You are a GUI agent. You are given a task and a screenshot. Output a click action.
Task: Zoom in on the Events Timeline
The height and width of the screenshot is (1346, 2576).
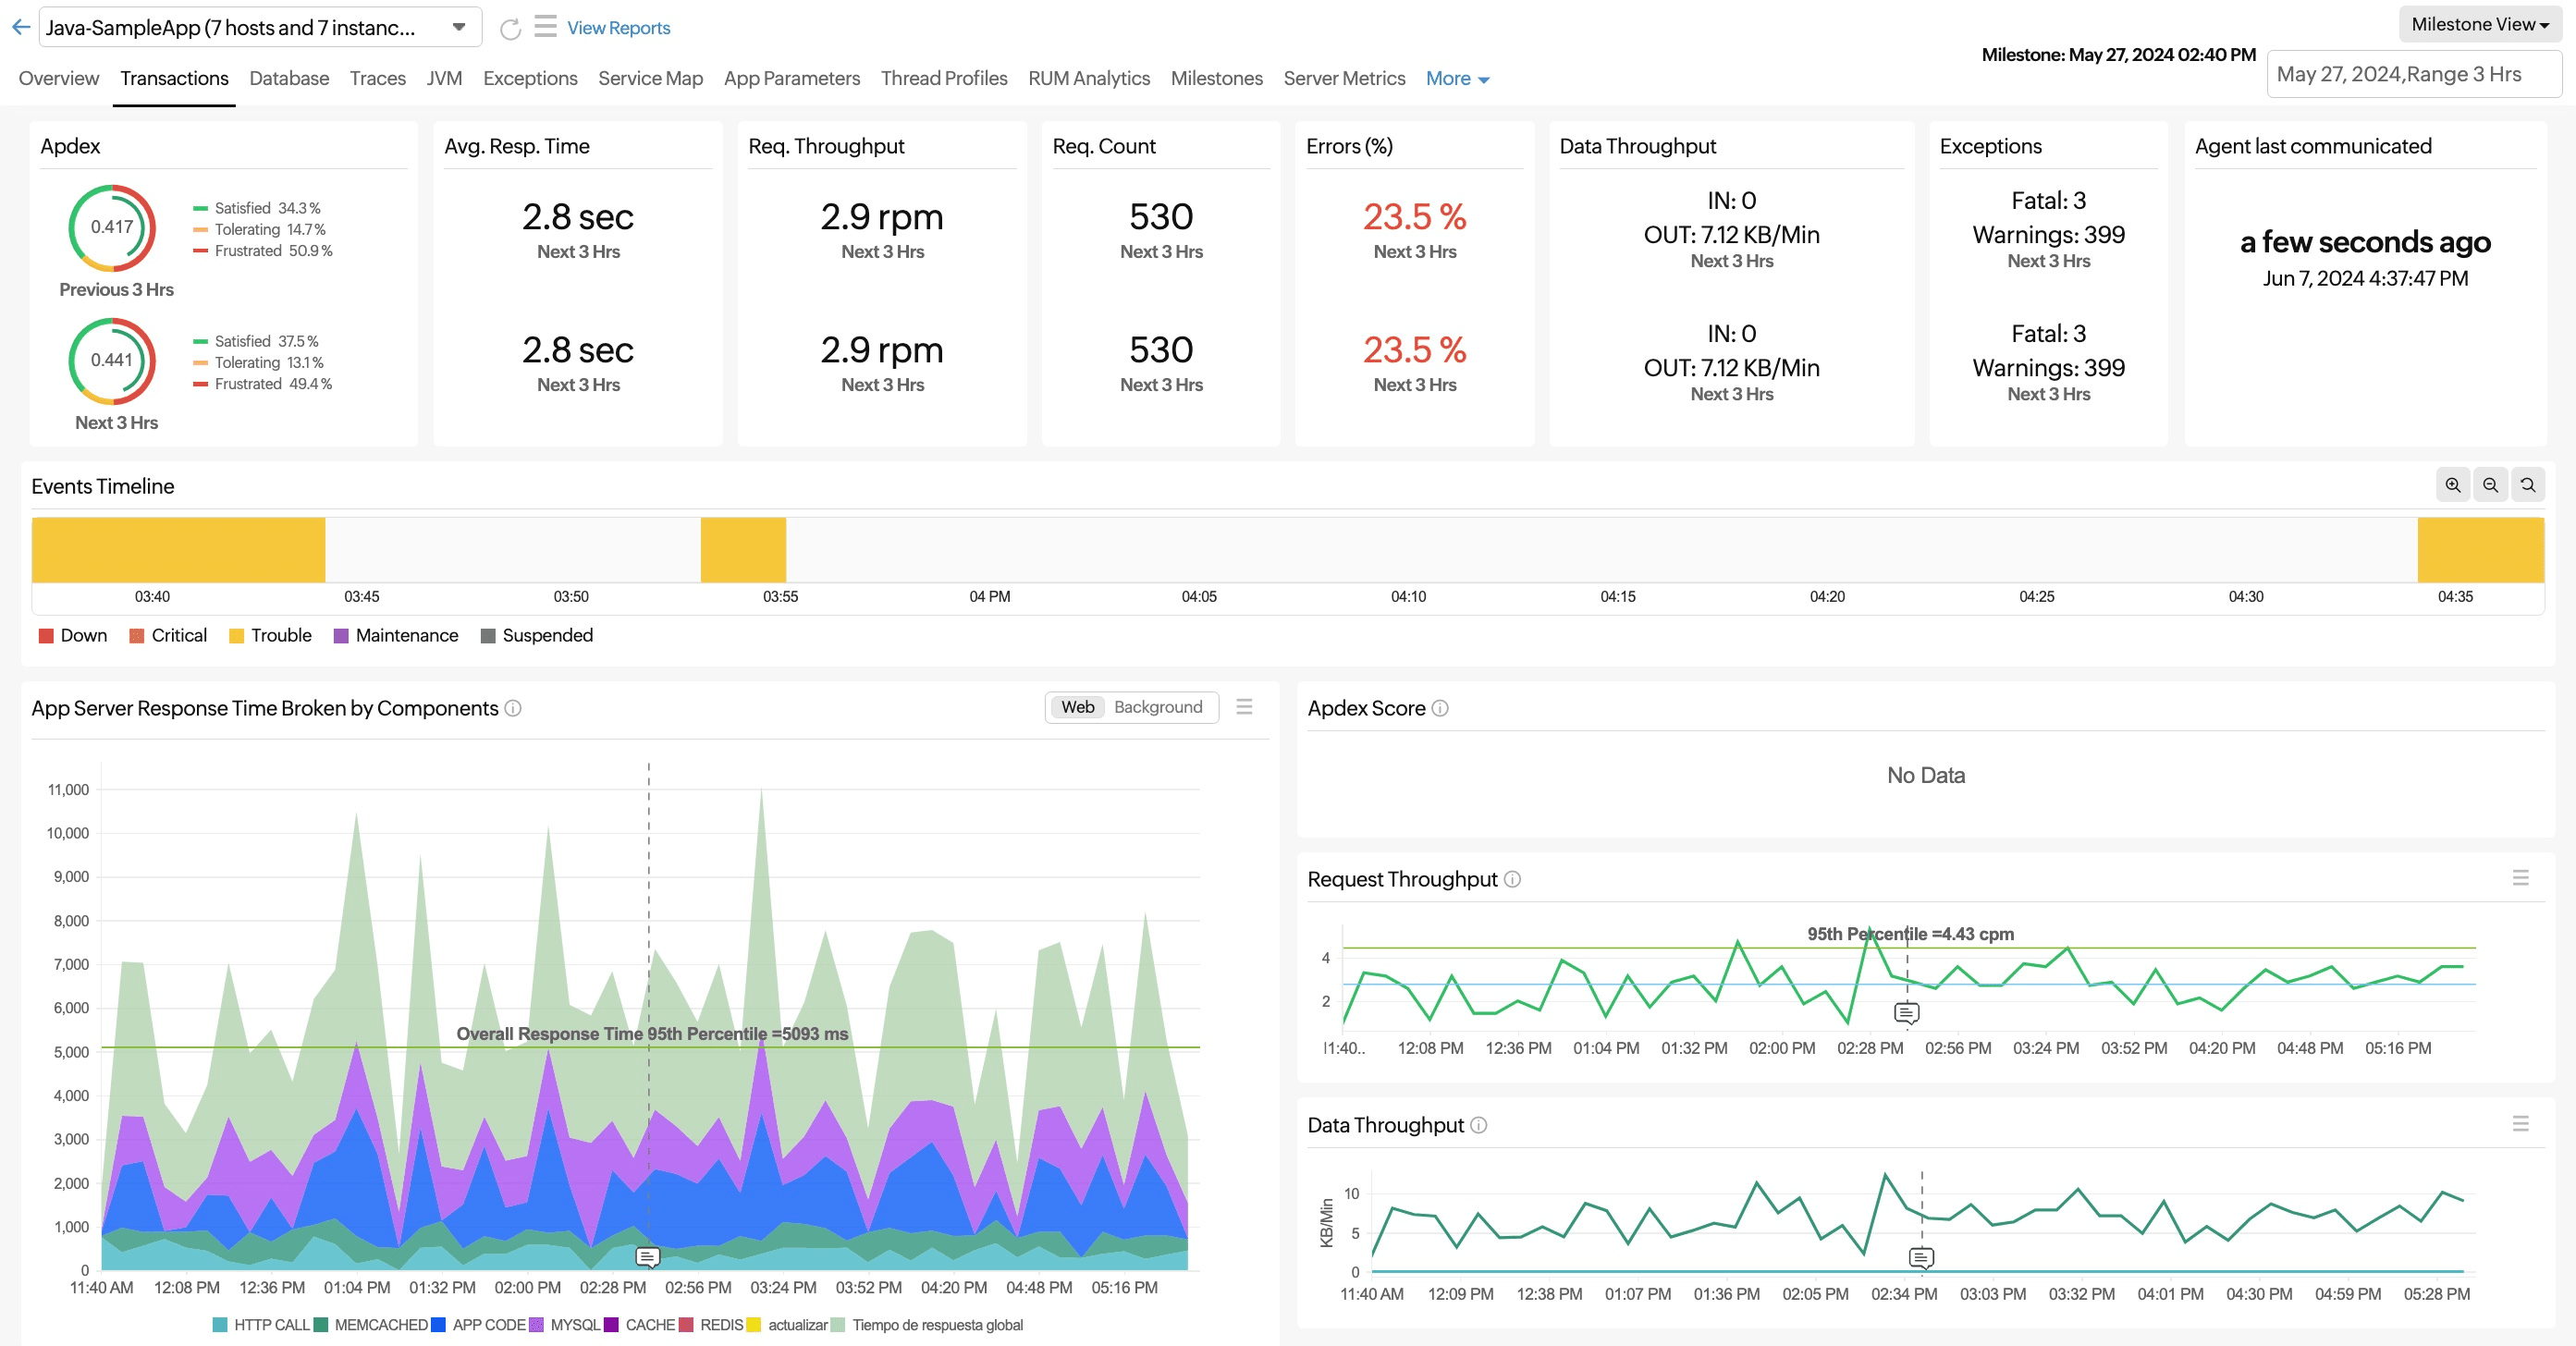(2452, 485)
